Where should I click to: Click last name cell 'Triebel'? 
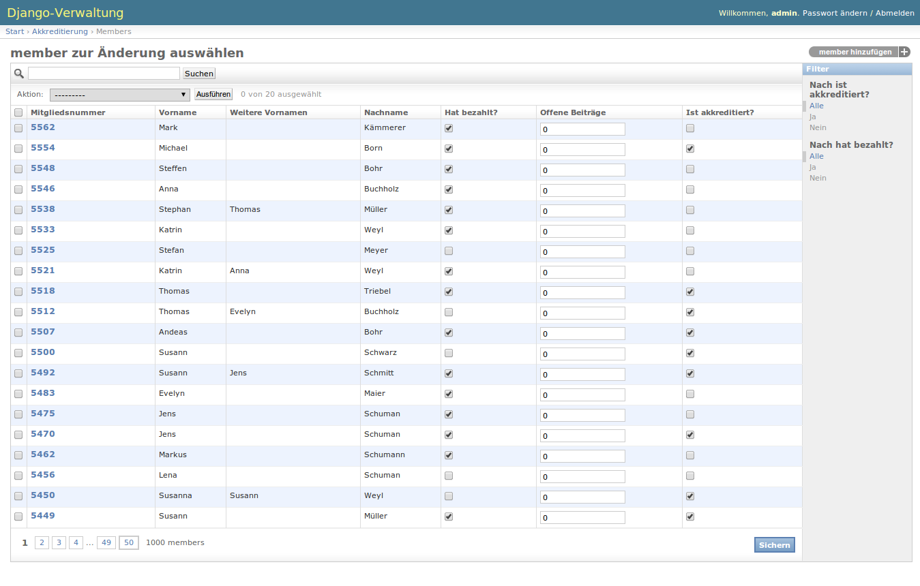tap(377, 291)
